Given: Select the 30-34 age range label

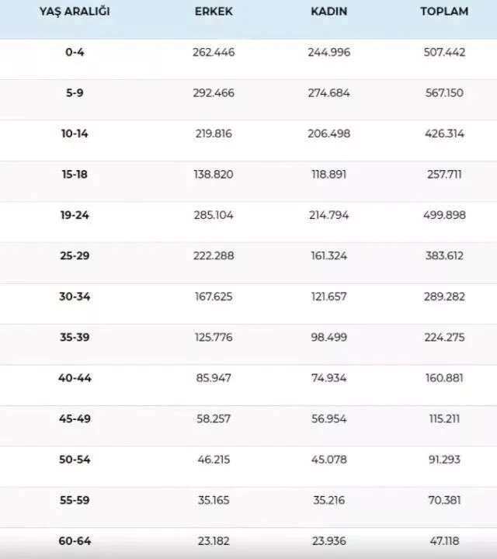Looking at the screenshot, I should coord(75,297).
